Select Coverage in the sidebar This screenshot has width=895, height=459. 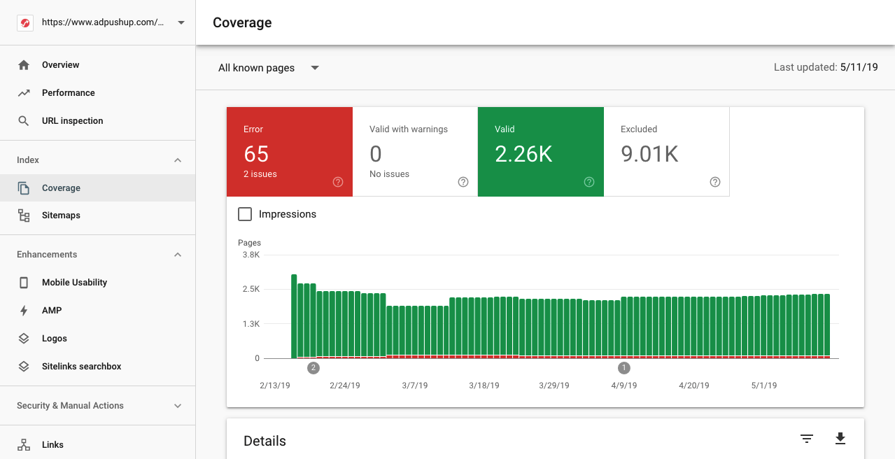point(60,188)
